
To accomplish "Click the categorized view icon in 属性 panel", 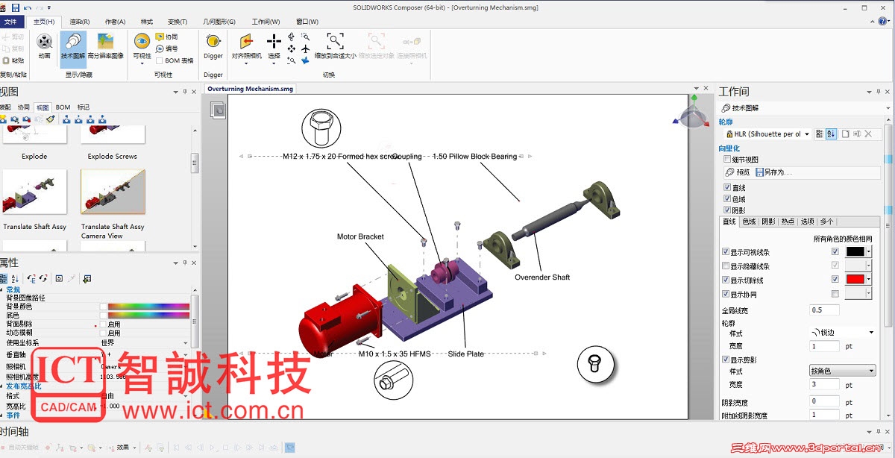I will tap(4, 278).
